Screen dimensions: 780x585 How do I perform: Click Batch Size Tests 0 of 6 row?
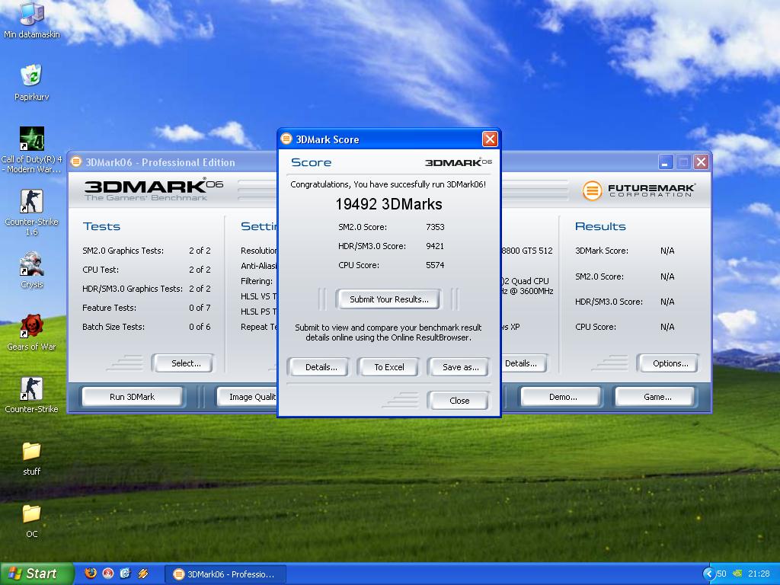pyautogui.click(x=146, y=327)
